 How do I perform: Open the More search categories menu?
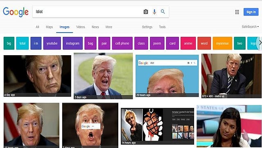(x=109, y=27)
